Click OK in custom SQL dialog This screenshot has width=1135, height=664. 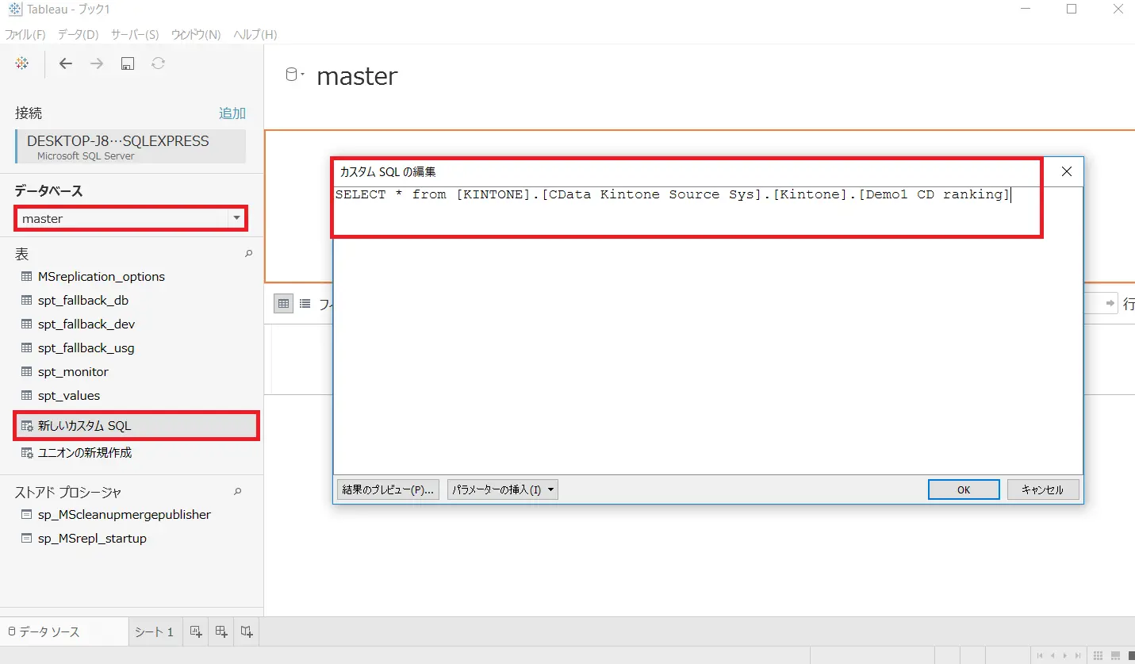pos(964,489)
